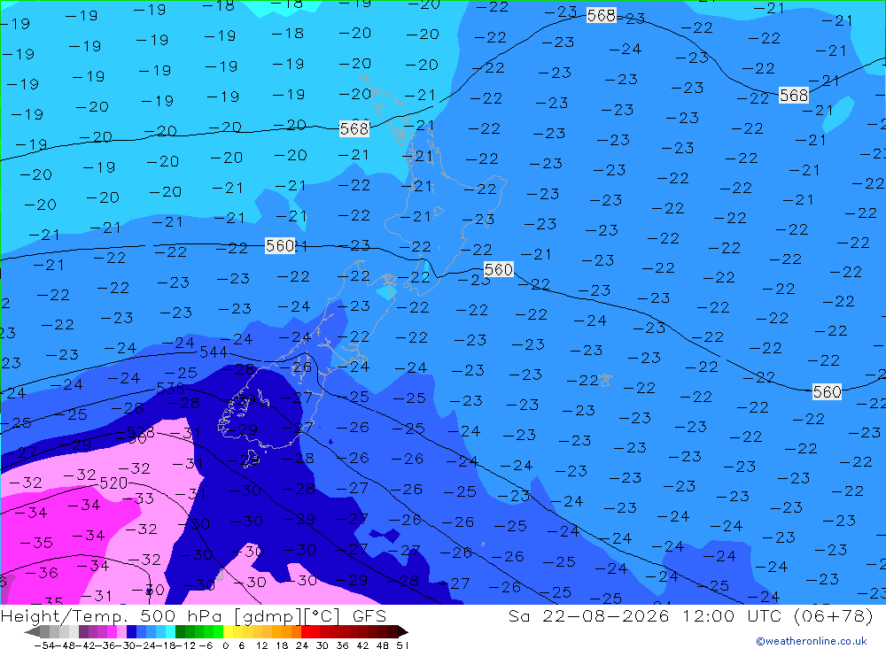Click the '568' contour label at top center
This screenshot has height=649, width=886.
click(602, 15)
